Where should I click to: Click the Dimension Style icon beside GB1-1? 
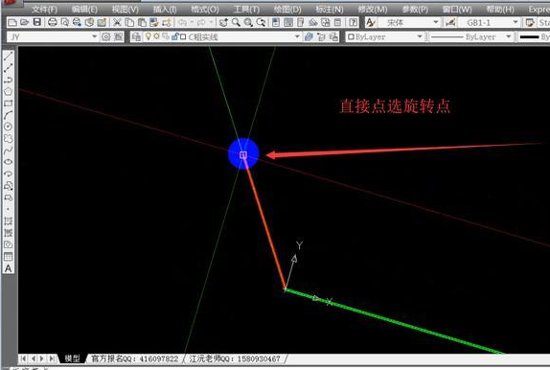[450, 22]
